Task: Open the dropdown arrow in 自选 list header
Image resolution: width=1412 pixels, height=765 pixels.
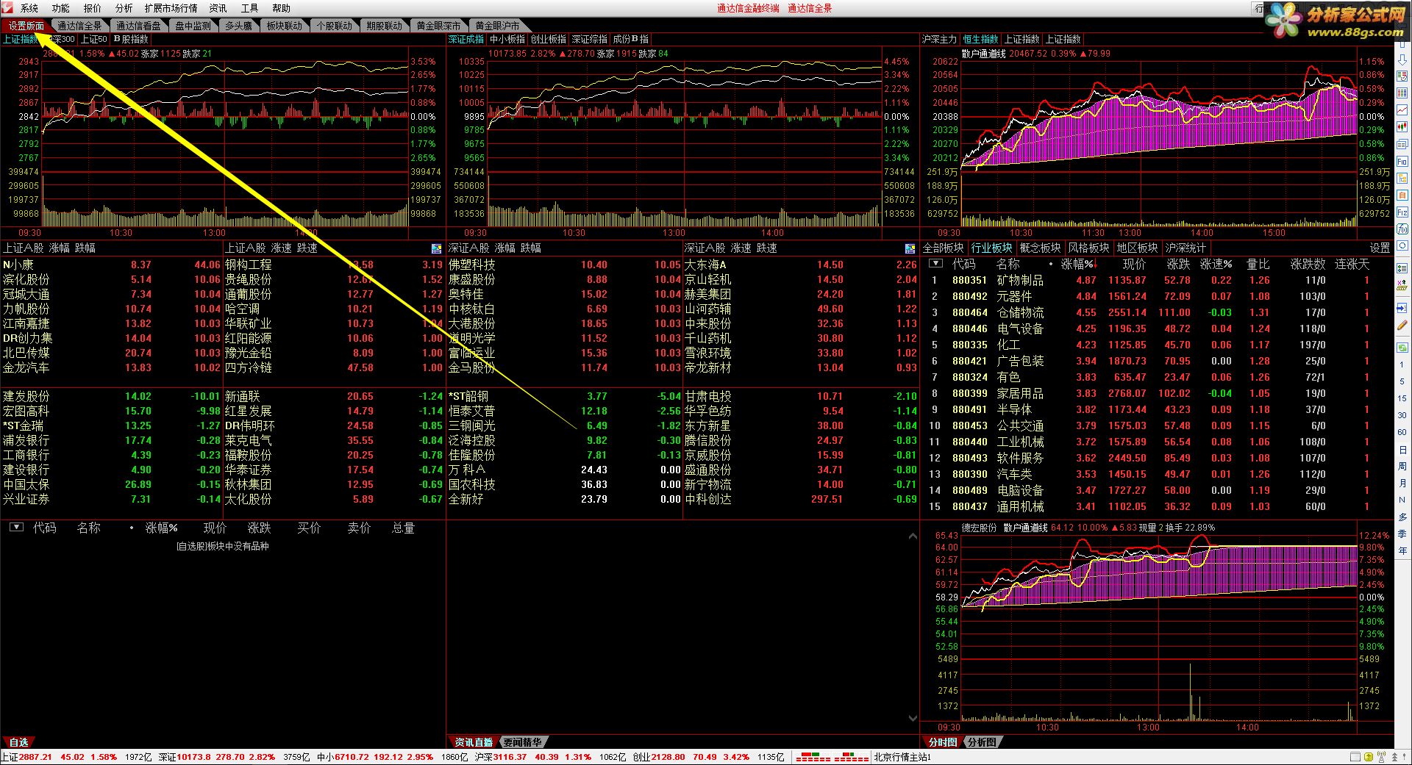Action: click(x=16, y=528)
